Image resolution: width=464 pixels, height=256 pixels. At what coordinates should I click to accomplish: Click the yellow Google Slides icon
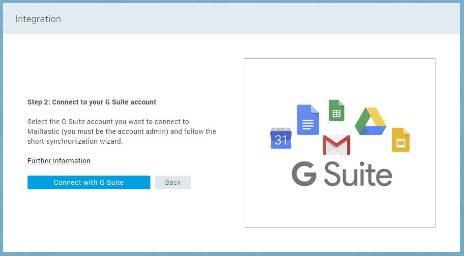click(x=401, y=140)
